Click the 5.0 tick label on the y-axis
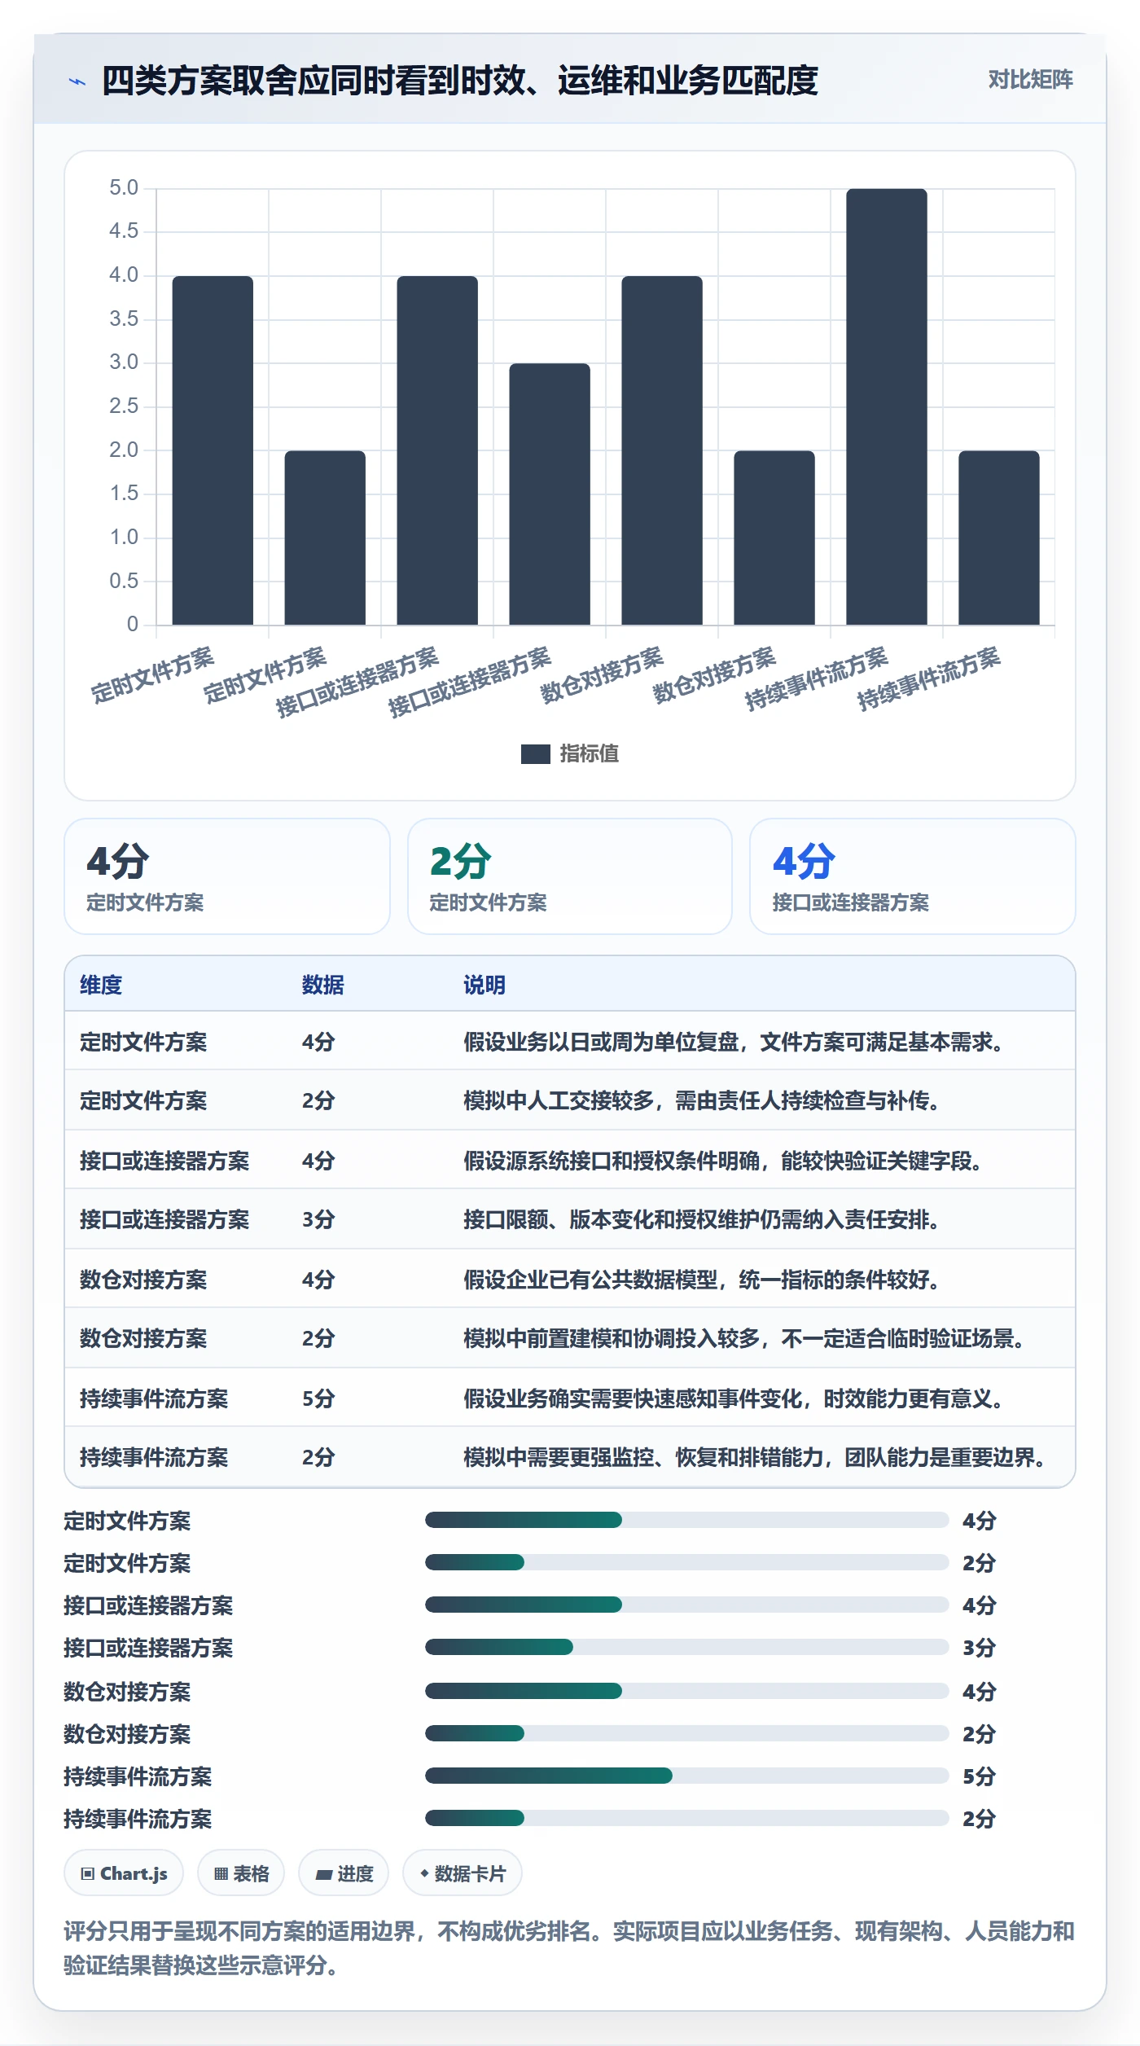This screenshot has height=2046, width=1140. (x=124, y=188)
